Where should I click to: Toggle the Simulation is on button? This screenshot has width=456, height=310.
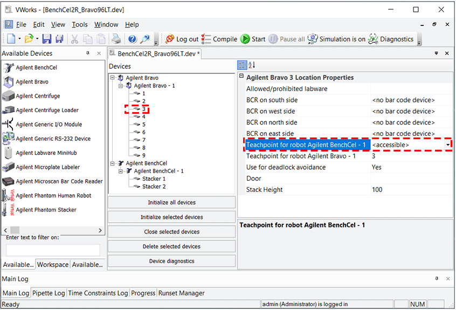click(336, 39)
